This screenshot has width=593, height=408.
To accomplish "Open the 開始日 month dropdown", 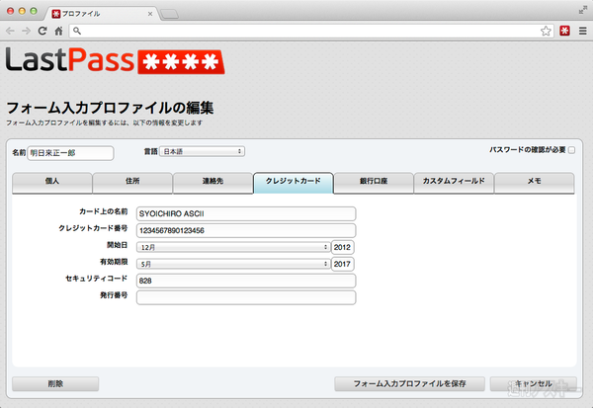I will [x=233, y=247].
